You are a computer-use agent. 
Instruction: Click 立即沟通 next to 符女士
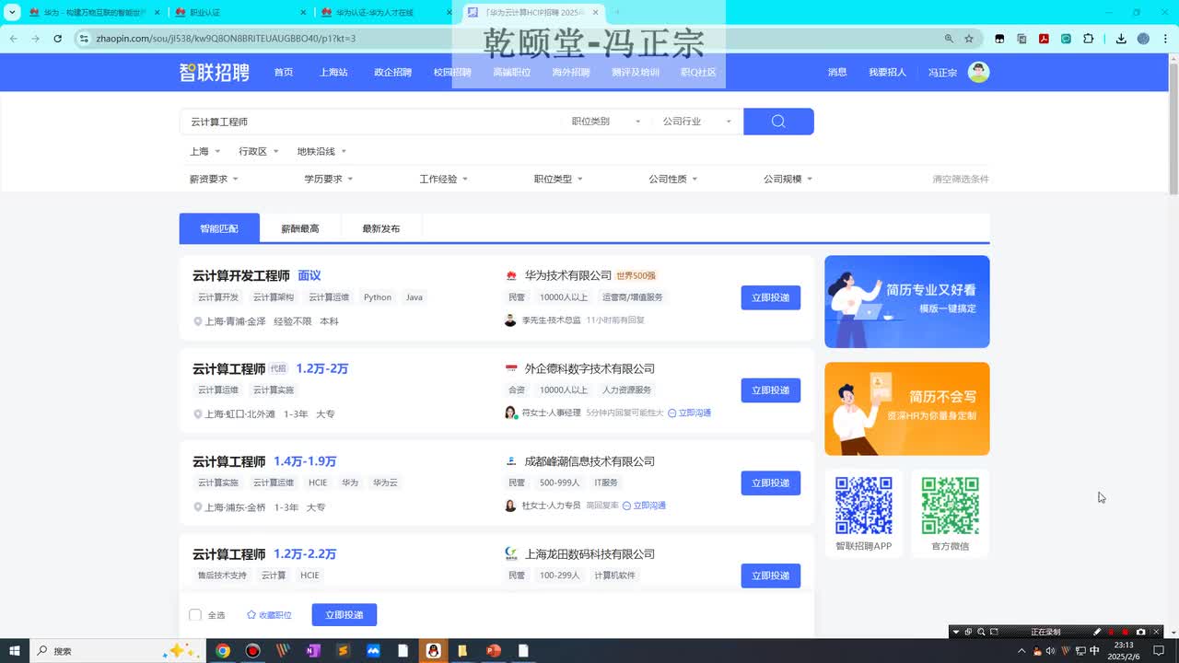690,413
